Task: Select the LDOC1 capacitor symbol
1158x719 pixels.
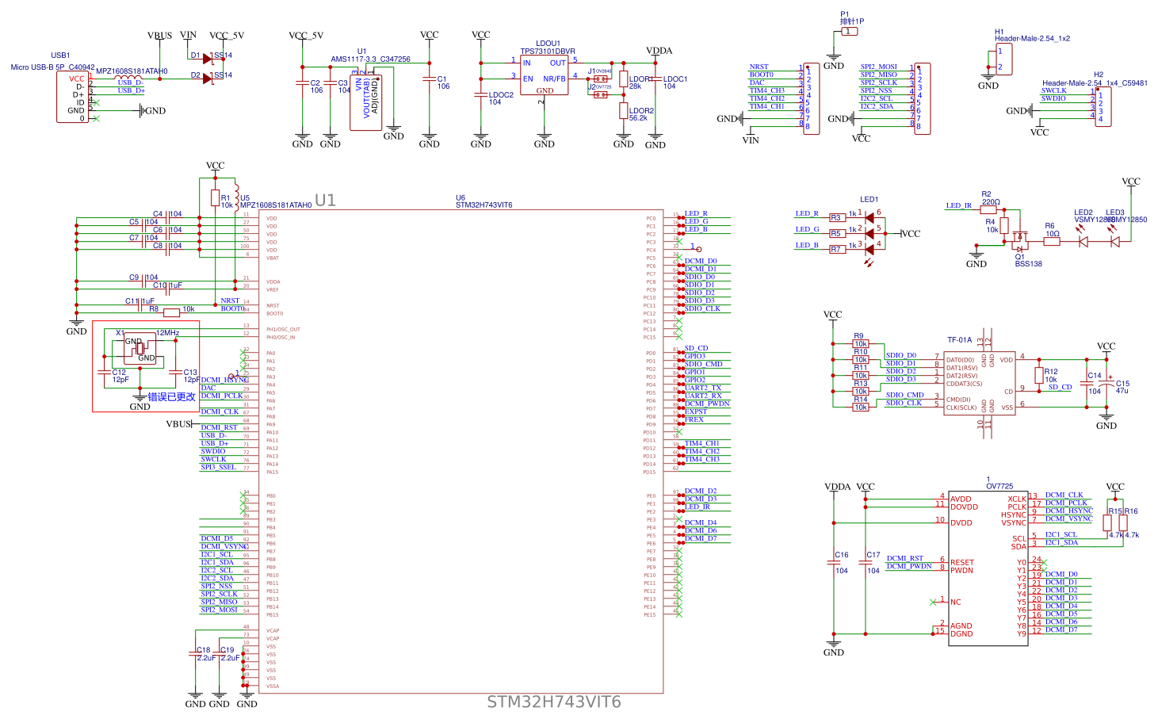Action: click(655, 80)
